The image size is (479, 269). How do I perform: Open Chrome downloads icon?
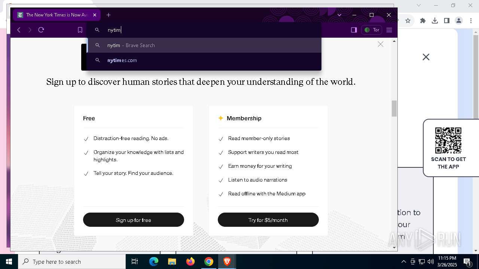(435, 21)
